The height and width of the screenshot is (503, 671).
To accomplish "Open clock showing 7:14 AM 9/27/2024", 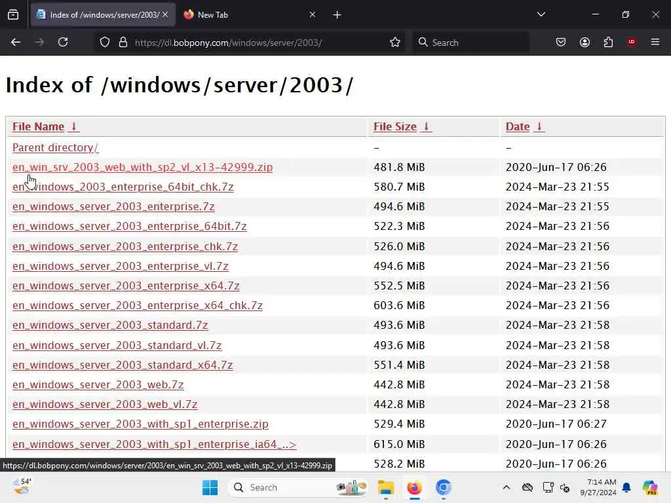I will pos(598,487).
